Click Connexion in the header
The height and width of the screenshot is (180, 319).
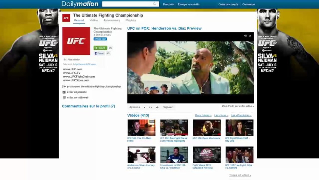click(x=249, y=4)
